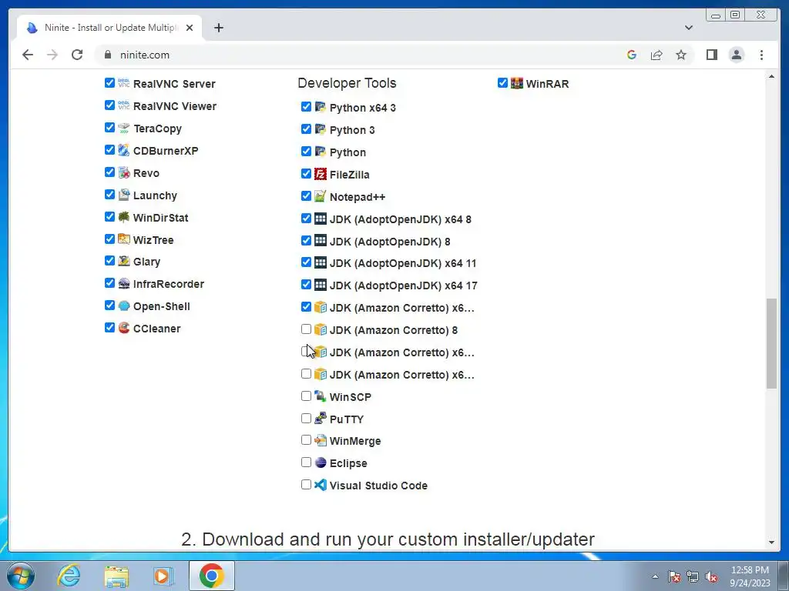Click the JDK AdoptOpenJDK x64 8 icon

[x=320, y=219]
